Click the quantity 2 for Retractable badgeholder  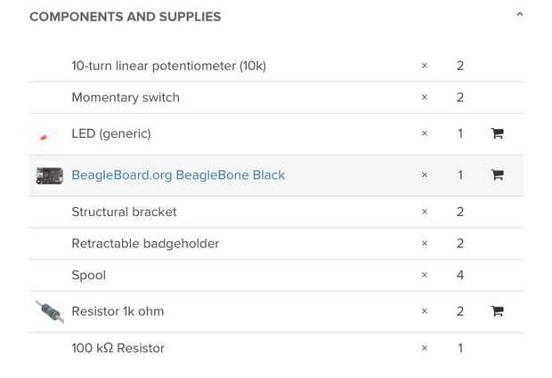click(460, 244)
